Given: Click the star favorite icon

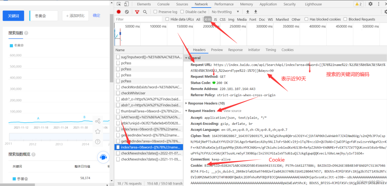Looking at the screenshot, I should point(98,131).
